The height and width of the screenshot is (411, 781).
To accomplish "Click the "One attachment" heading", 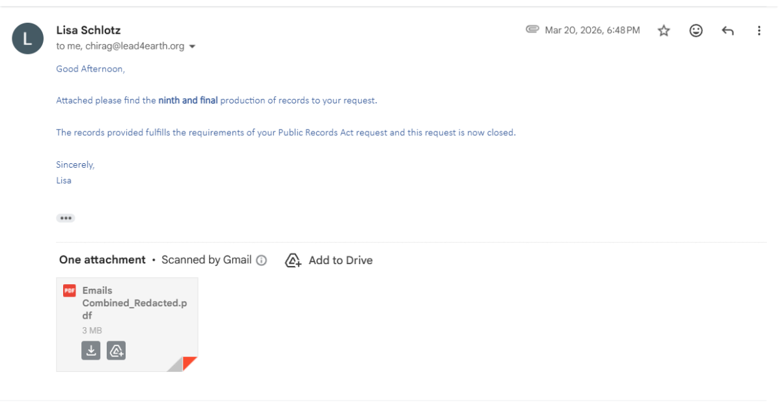I will (x=102, y=259).
